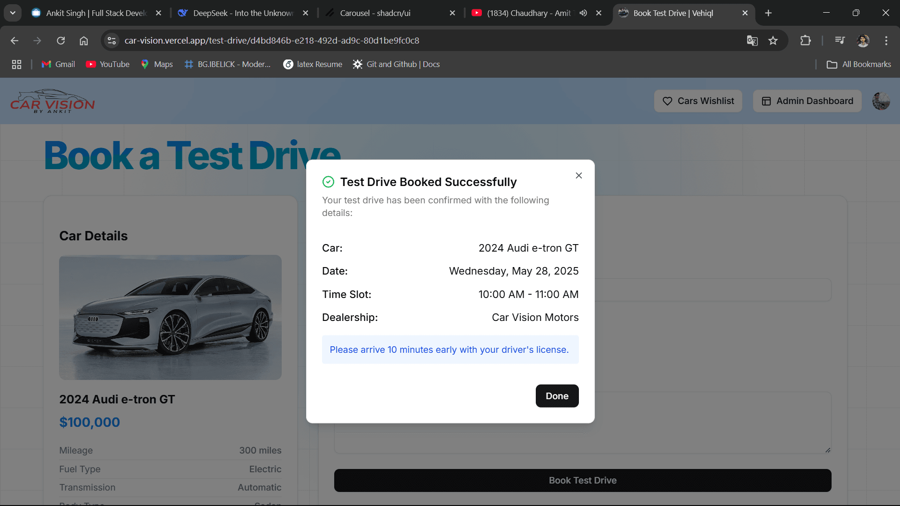Open the browser home page
Screen dimensions: 900x506
click(x=84, y=41)
